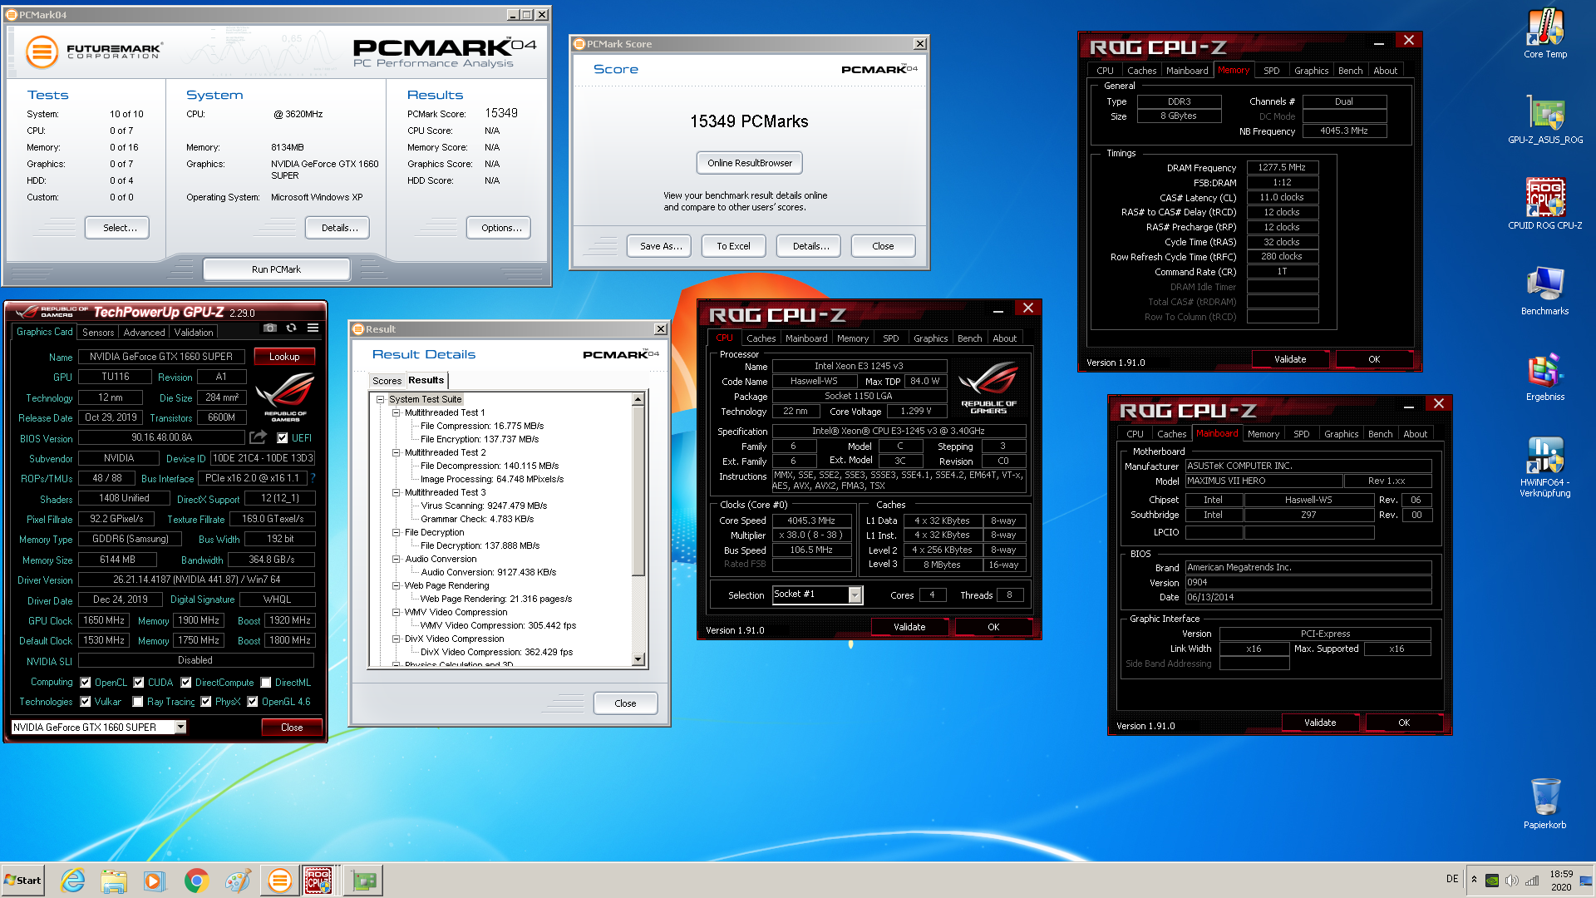This screenshot has height=898, width=1596.
Task: Open the Socket #1 selection dropdown
Action: [x=855, y=595]
